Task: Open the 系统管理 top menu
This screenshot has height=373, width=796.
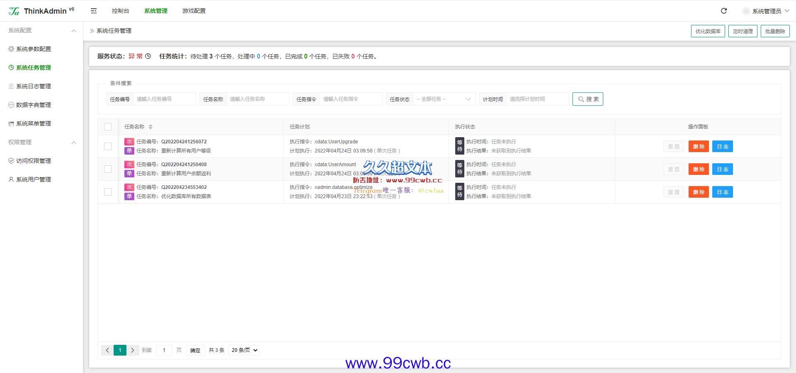Action: (156, 11)
